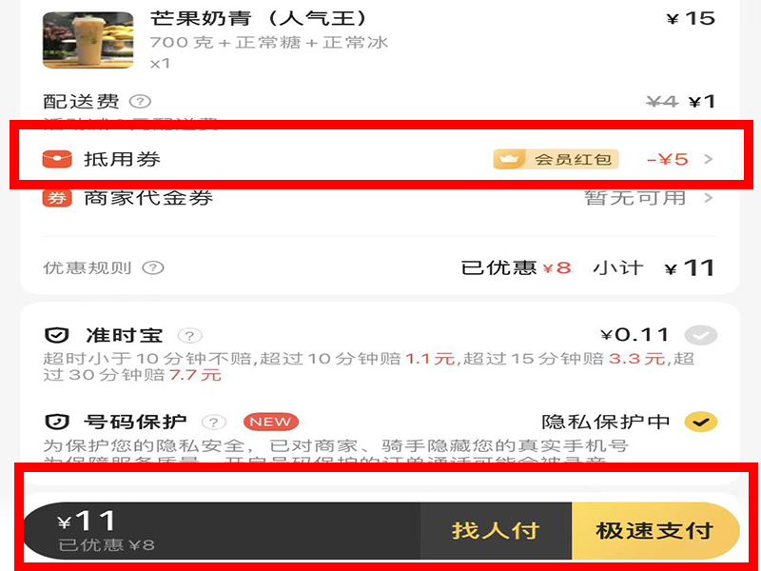Viewport: 761px width, 571px height.
Task: Open the 优惠规则 link
Action: coord(88,268)
